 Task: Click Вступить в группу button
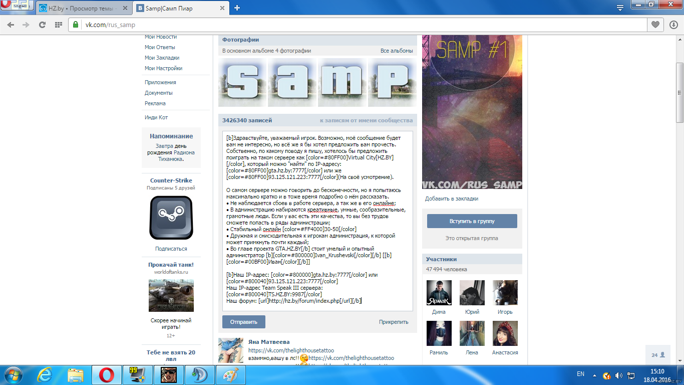coord(472,221)
